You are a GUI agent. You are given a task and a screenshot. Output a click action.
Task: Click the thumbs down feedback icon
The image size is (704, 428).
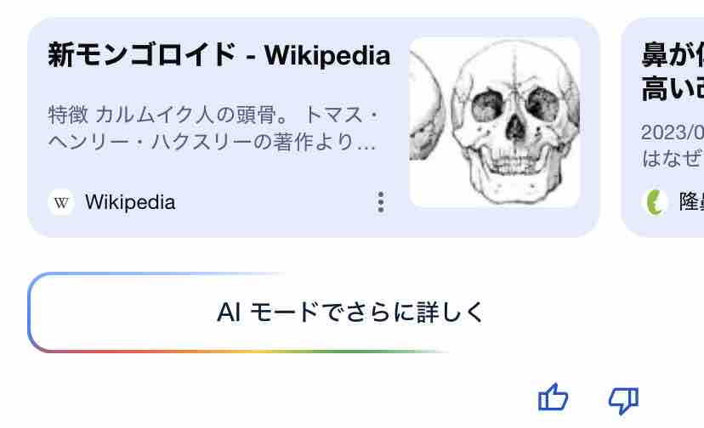(623, 400)
